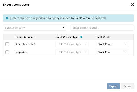
Task: Click the RafaelTestComp2 asset type arrow
Action: 85,44
